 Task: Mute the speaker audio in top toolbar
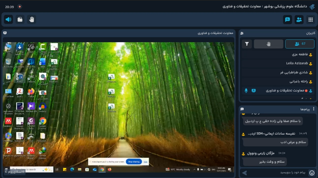click(x=8, y=19)
